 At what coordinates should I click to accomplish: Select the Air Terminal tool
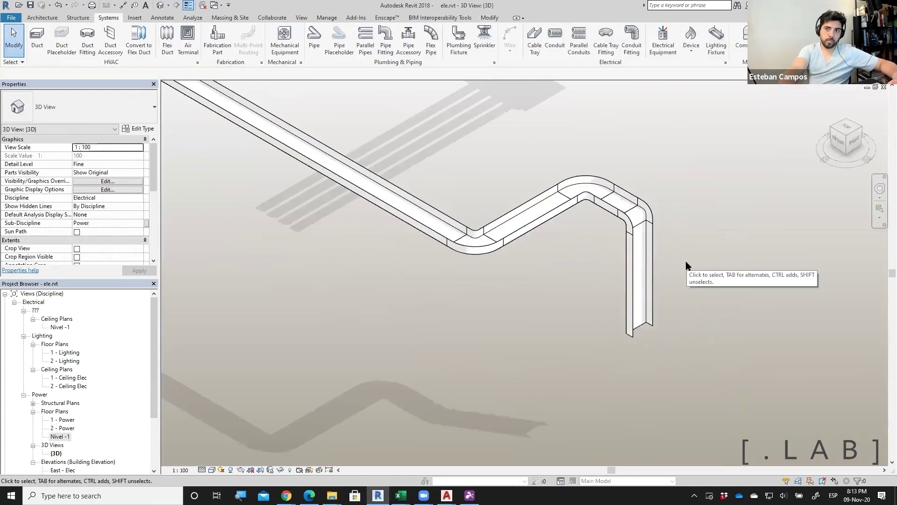pyautogui.click(x=188, y=40)
